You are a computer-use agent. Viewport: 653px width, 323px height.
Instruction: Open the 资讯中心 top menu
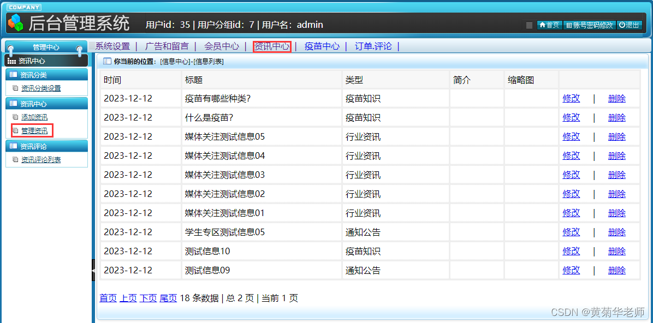272,46
